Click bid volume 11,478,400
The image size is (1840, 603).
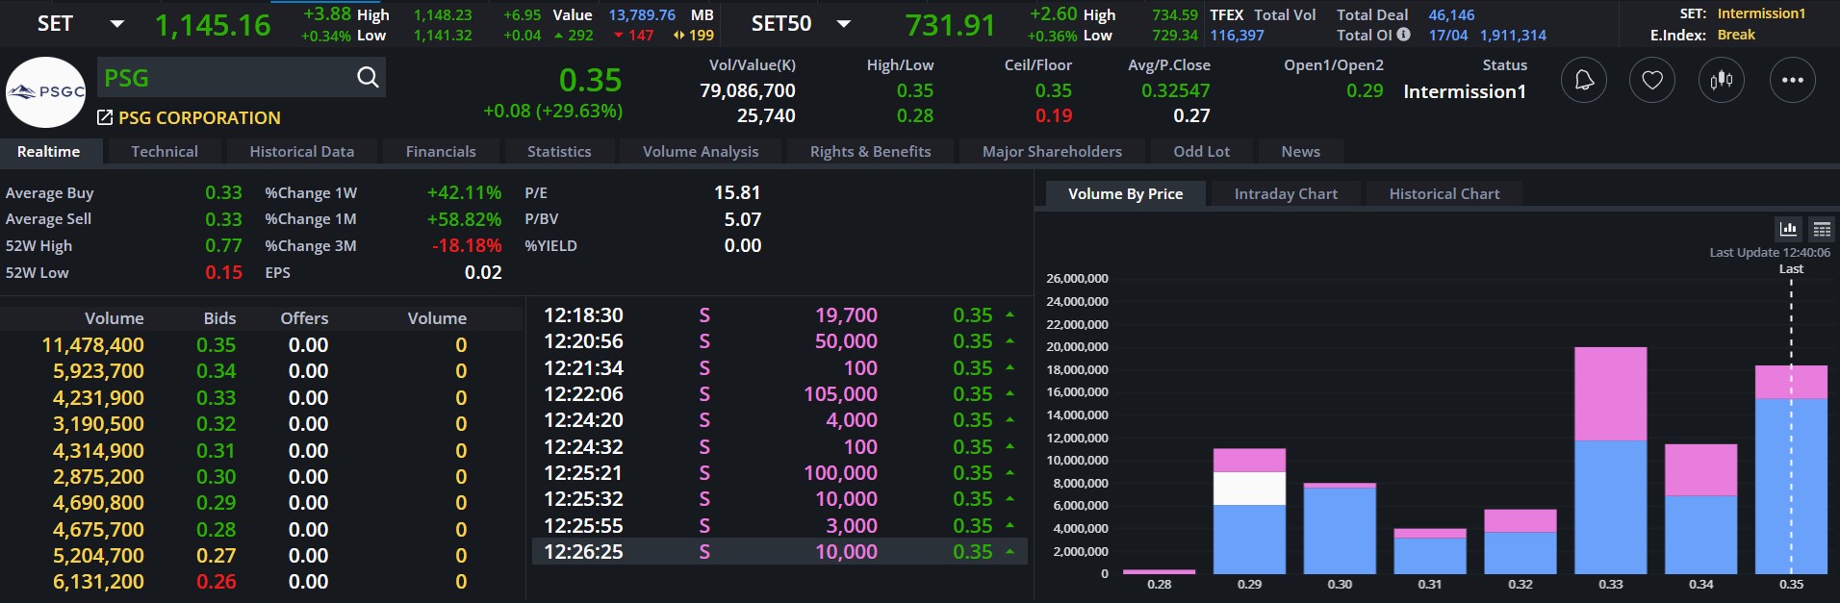[92, 345]
